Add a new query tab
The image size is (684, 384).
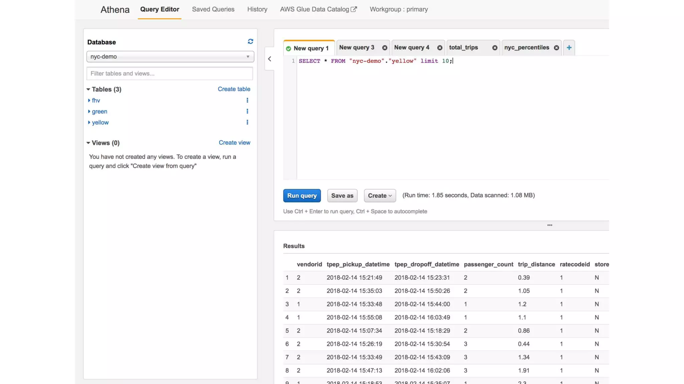tap(569, 48)
